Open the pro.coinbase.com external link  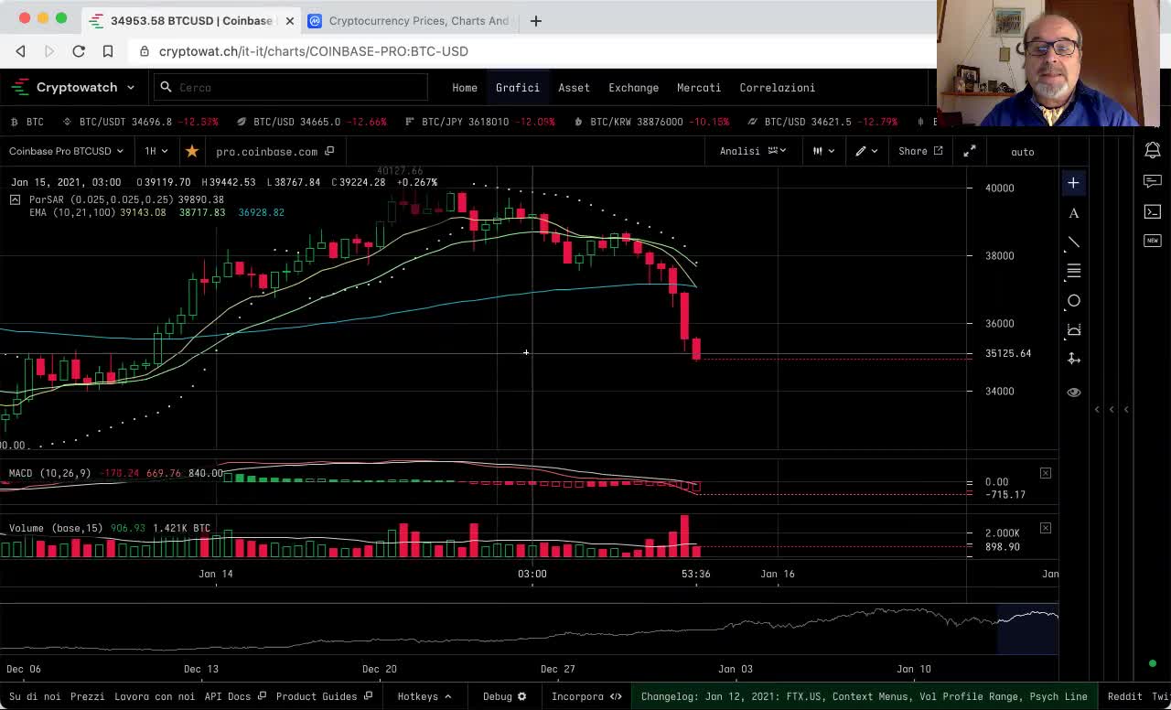274,152
